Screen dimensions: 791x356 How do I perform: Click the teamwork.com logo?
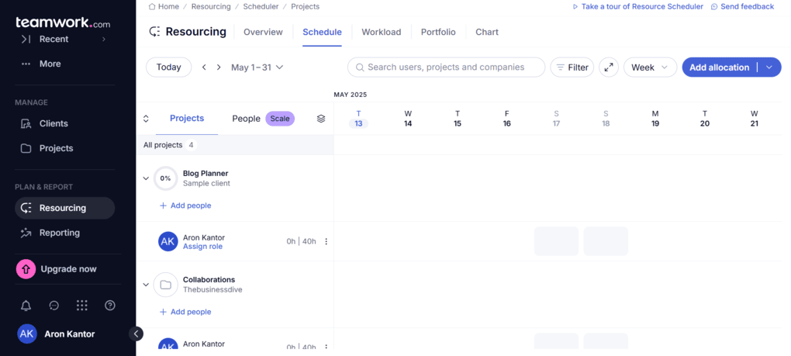point(63,22)
